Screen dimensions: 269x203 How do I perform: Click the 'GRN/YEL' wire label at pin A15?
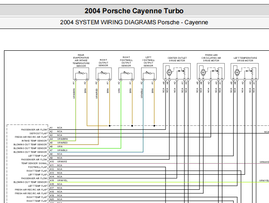click(x=62, y=180)
